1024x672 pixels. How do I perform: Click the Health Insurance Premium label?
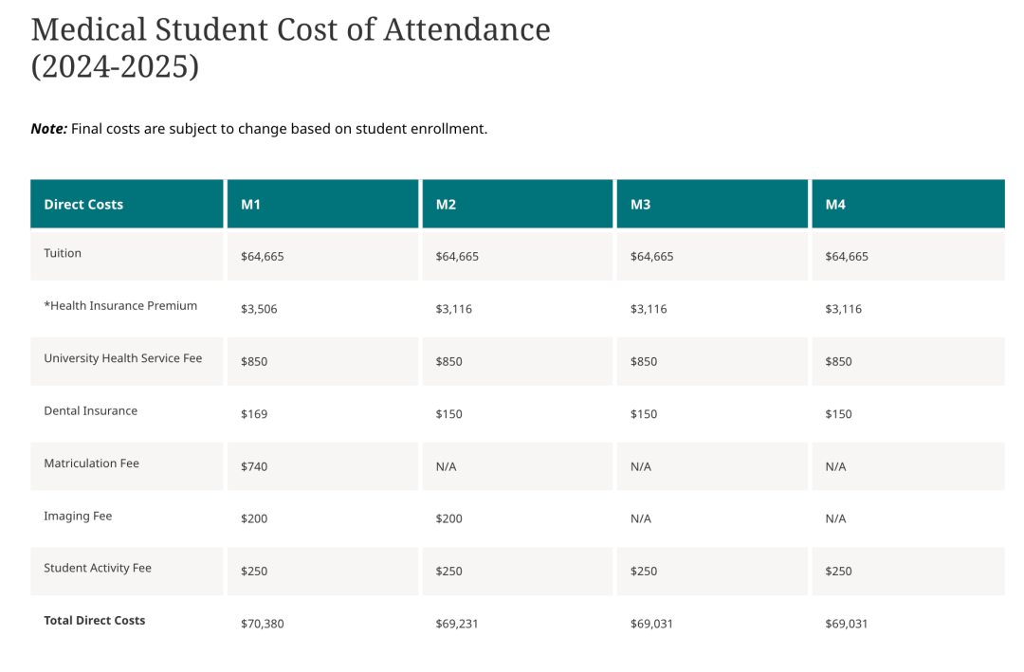120,305
